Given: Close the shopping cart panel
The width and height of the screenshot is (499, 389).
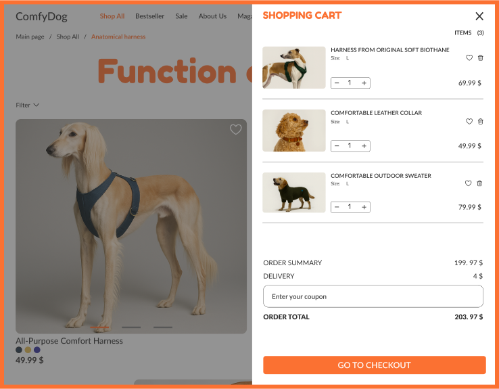Looking at the screenshot, I should tap(479, 16).
